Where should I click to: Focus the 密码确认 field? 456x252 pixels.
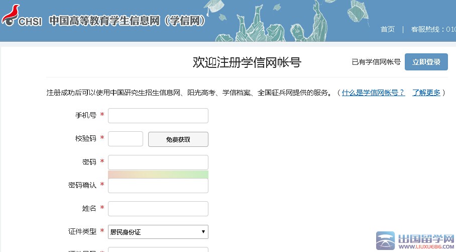(x=158, y=186)
